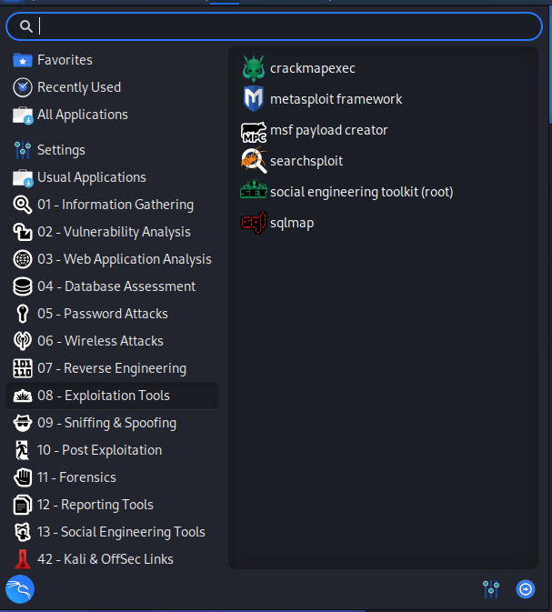552x612 pixels.
Task: Click the Forensics hand icon
Action: click(23, 477)
